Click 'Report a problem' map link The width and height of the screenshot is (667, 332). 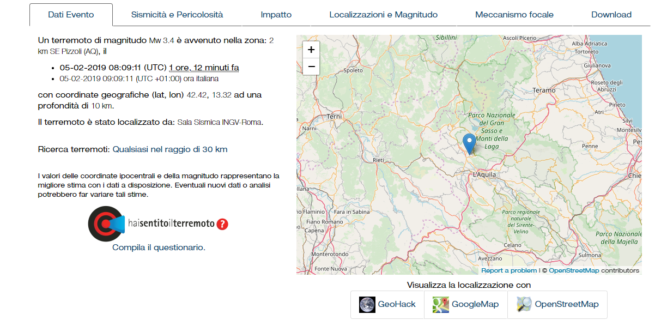tap(509, 270)
